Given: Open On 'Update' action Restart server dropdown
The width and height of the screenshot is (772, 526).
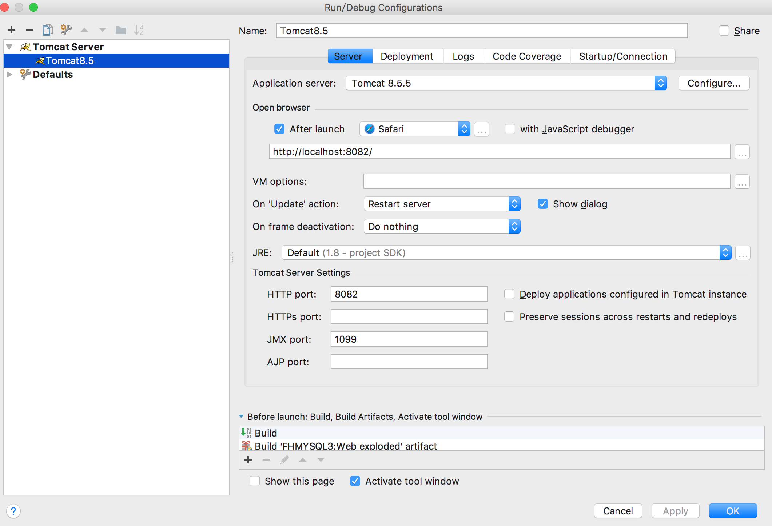Looking at the screenshot, I should (x=442, y=204).
